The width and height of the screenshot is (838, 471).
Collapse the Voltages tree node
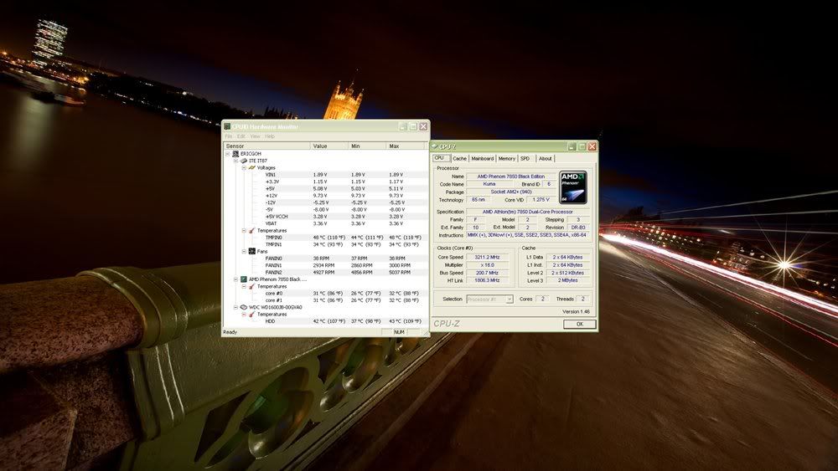click(x=243, y=167)
